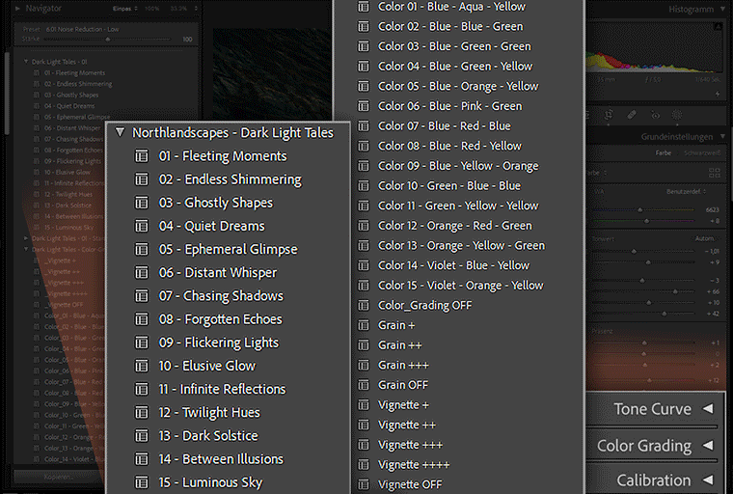Click the Autom. tone button
This screenshot has height=494, width=733.
(704, 238)
